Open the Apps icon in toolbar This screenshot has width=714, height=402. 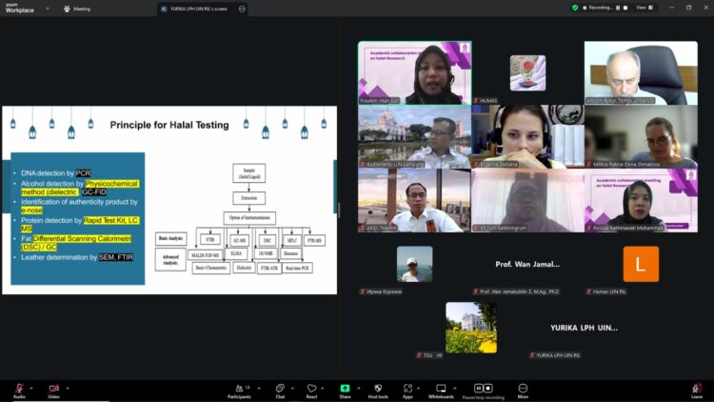[x=407, y=389]
